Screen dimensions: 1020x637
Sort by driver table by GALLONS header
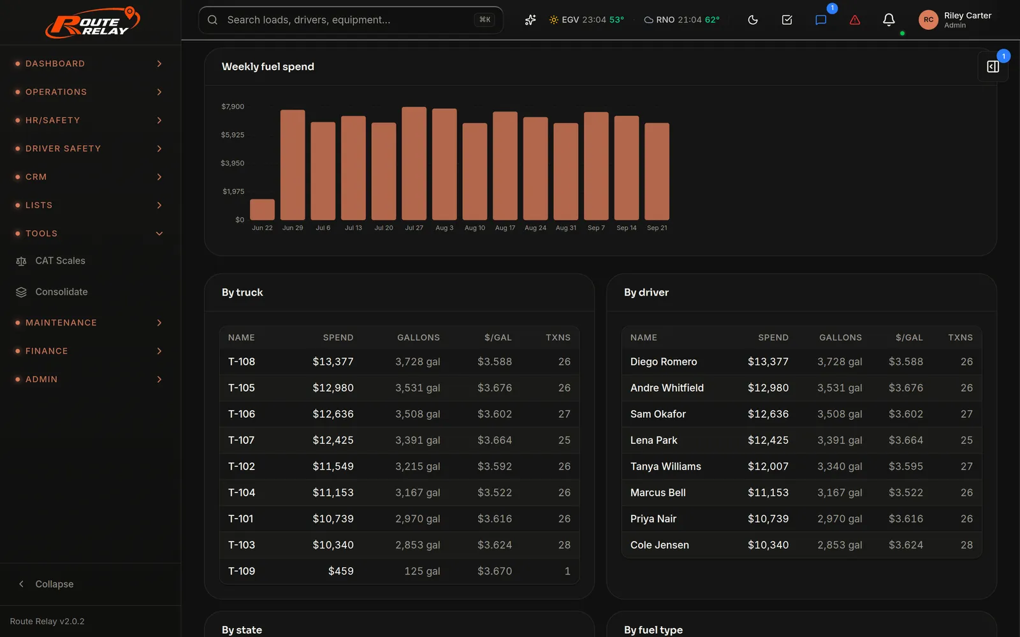(840, 338)
